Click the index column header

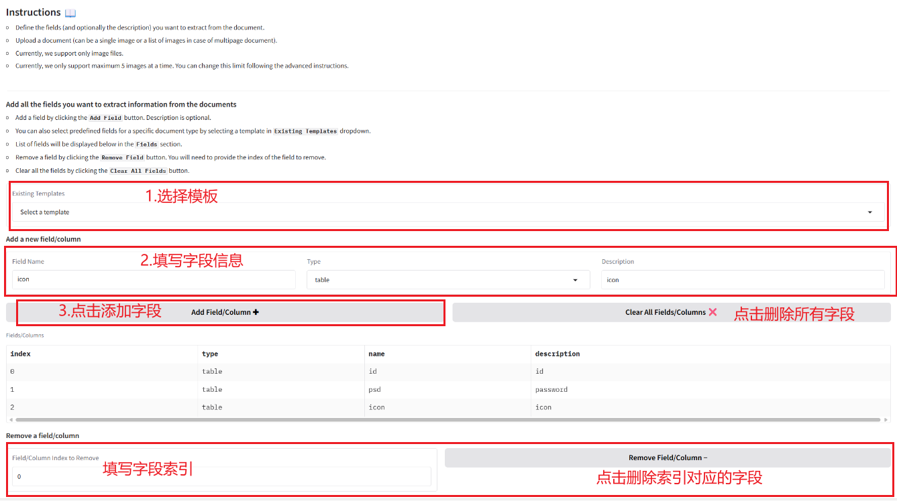coord(21,354)
